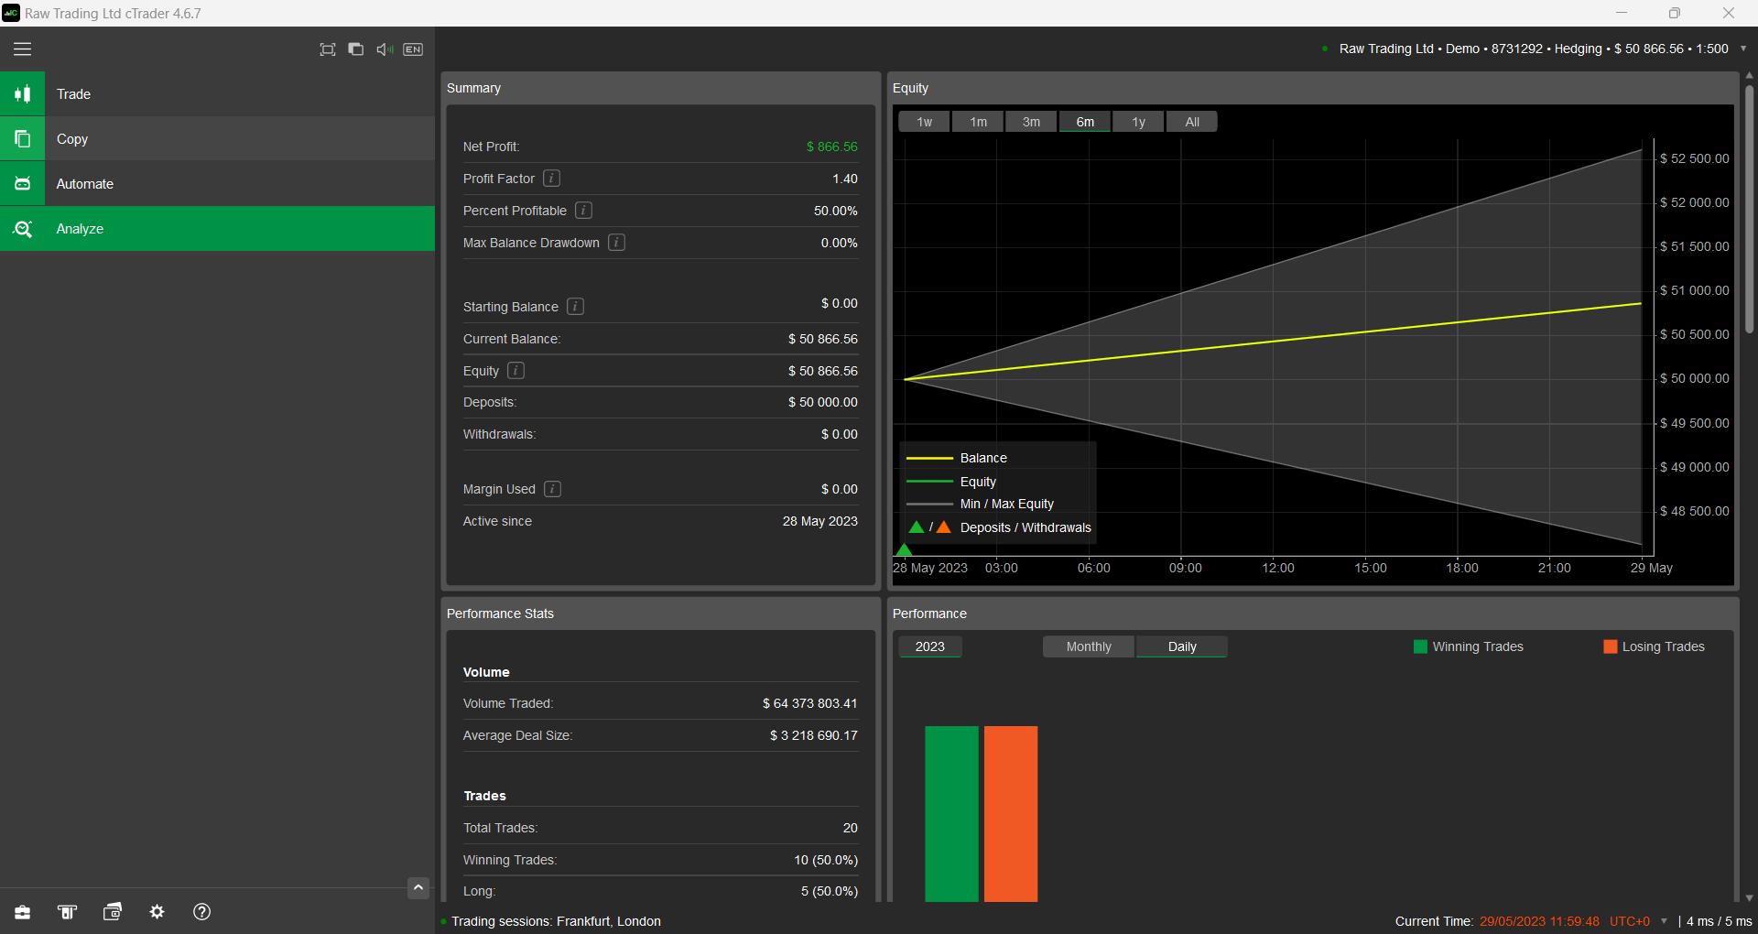
Task: Open the account selector dropdown
Action: point(1743,49)
